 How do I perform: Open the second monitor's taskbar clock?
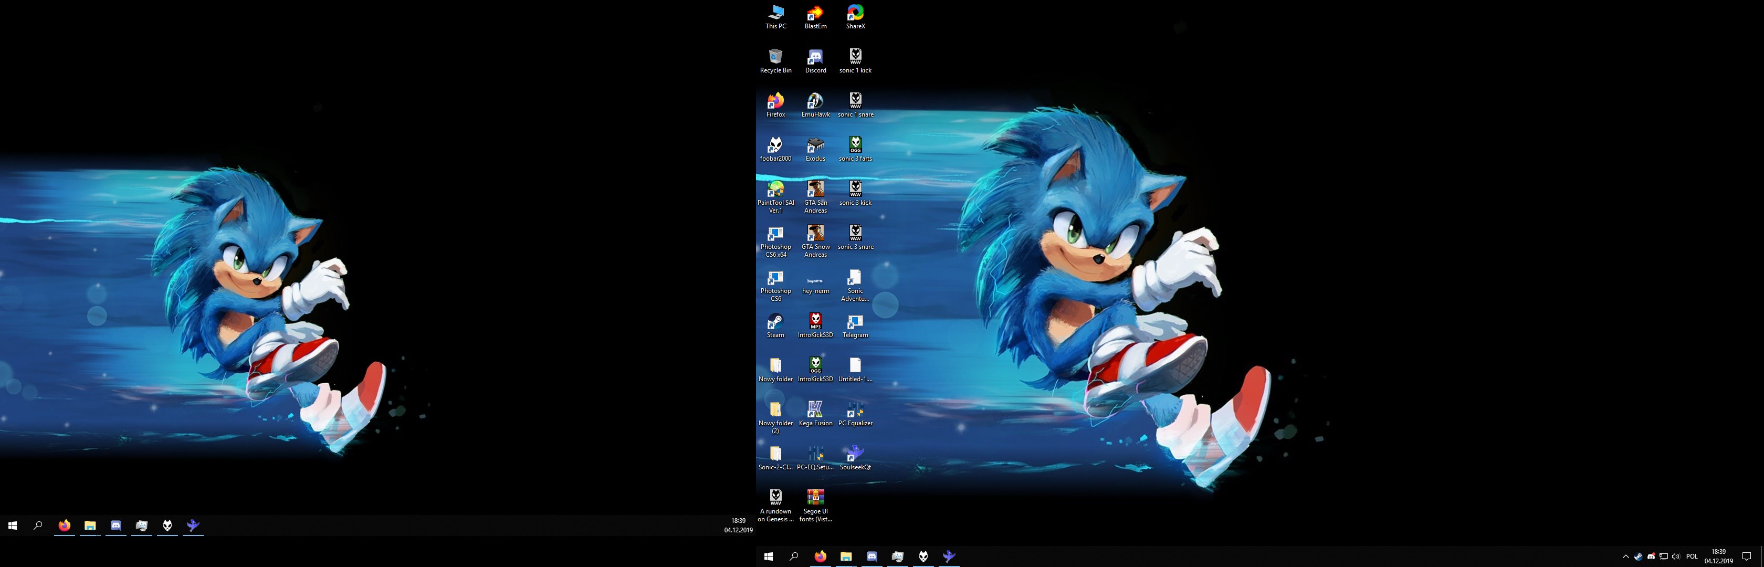point(738,525)
